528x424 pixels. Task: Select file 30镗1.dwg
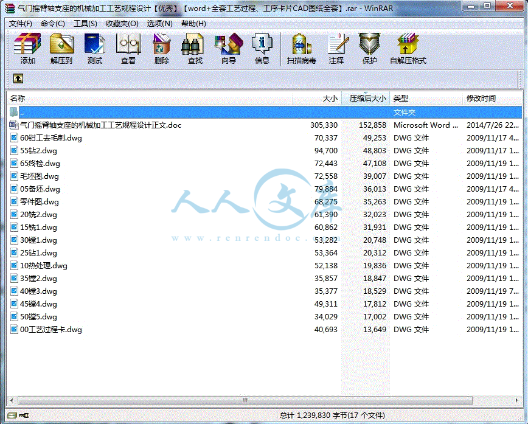pyautogui.click(x=38, y=240)
